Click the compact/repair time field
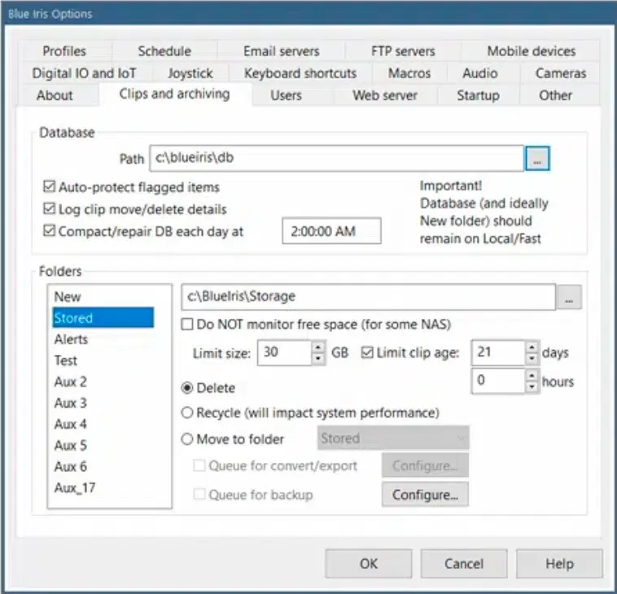 click(331, 231)
